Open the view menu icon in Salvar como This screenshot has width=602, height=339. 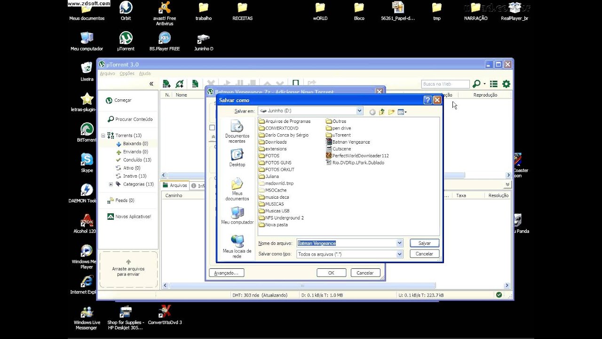[402, 112]
